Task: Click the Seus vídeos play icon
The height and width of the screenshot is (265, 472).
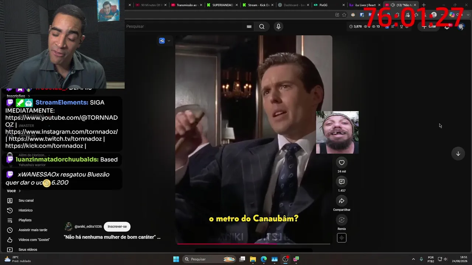Action: point(10,250)
